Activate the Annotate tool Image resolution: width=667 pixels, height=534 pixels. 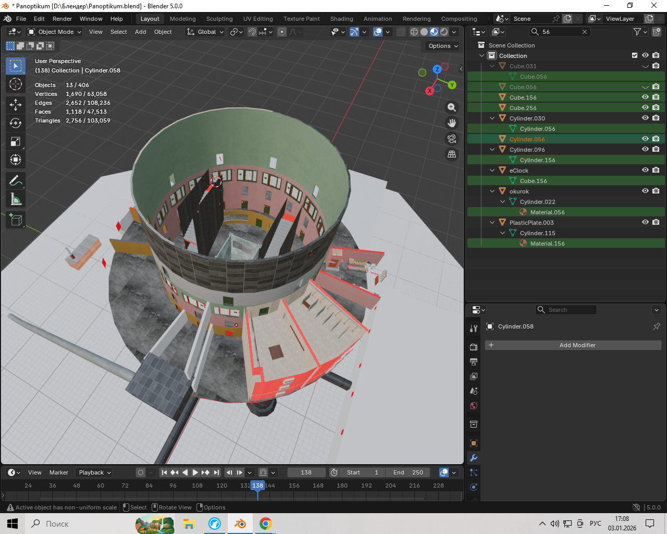coord(16,180)
